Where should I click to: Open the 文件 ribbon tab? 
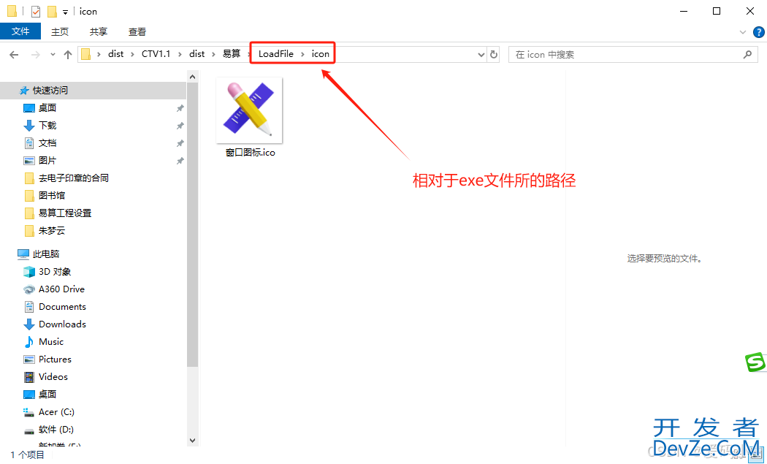tap(20, 31)
